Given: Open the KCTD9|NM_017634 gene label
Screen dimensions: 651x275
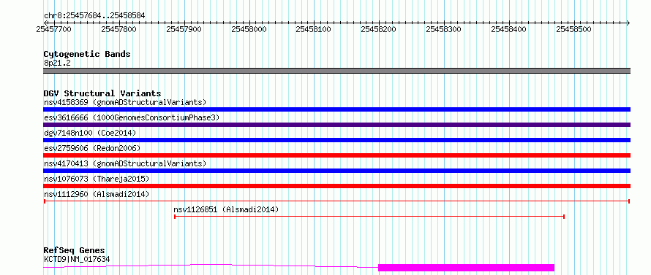Looking at the screenshot, I should 77,259.
